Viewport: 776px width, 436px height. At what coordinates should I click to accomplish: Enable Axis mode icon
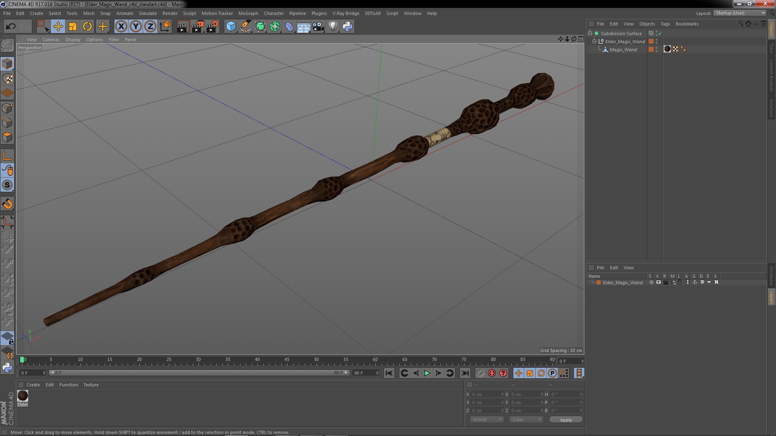[x=7, y=156]
